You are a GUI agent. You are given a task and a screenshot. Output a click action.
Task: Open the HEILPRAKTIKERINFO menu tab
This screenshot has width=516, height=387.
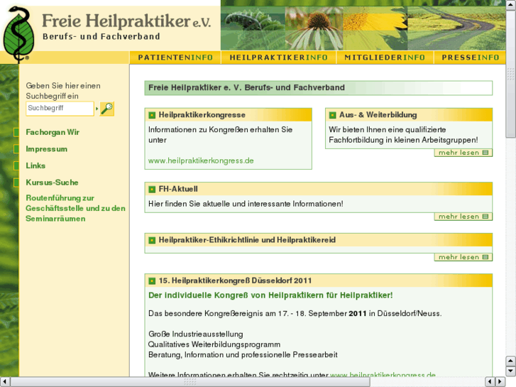[278, 58]
